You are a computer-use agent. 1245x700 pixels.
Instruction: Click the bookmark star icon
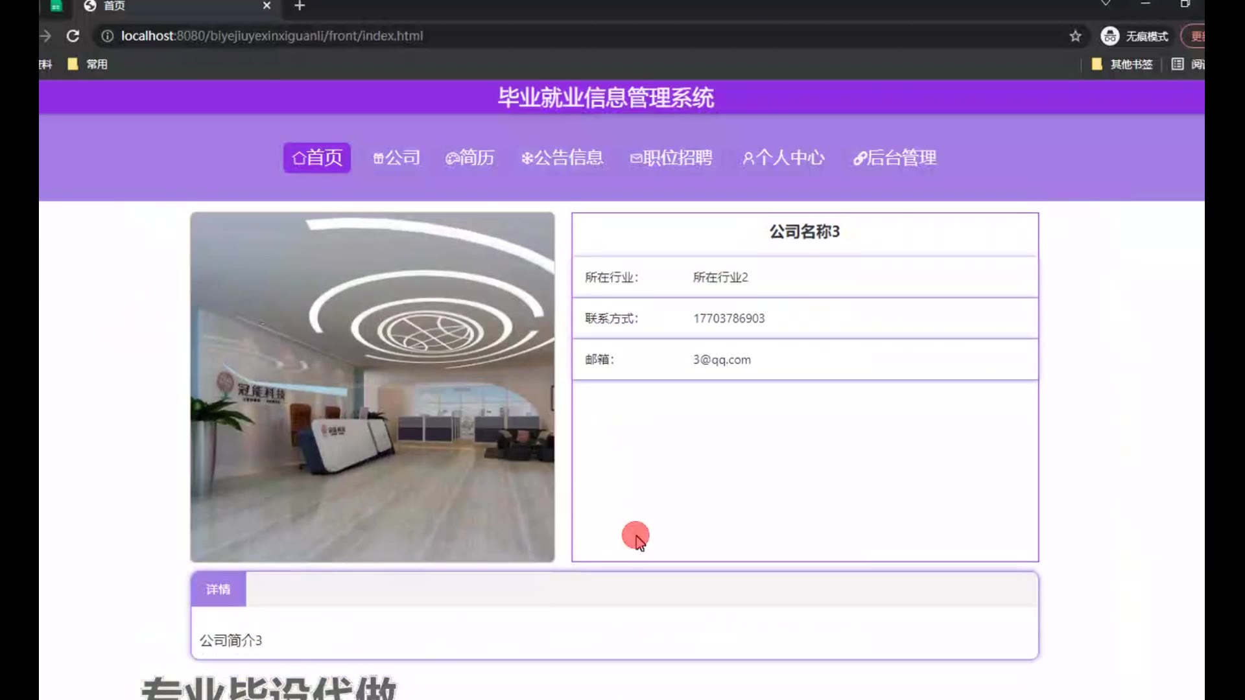(x=1075, y=36)
